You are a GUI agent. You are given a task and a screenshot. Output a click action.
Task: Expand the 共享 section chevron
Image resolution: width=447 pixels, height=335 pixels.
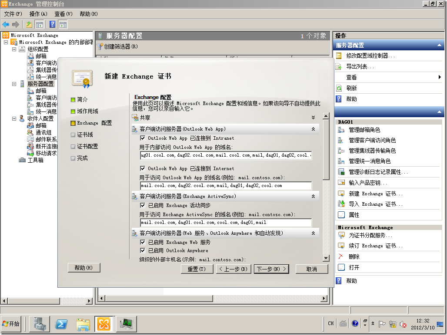click(313, 118)
